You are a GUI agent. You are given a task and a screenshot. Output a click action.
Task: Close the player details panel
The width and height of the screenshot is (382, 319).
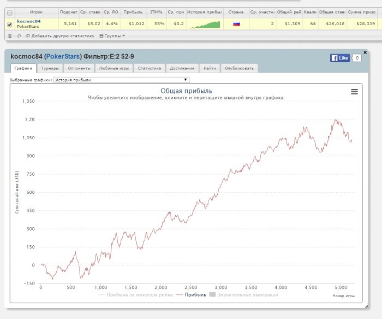coord(365,52)
